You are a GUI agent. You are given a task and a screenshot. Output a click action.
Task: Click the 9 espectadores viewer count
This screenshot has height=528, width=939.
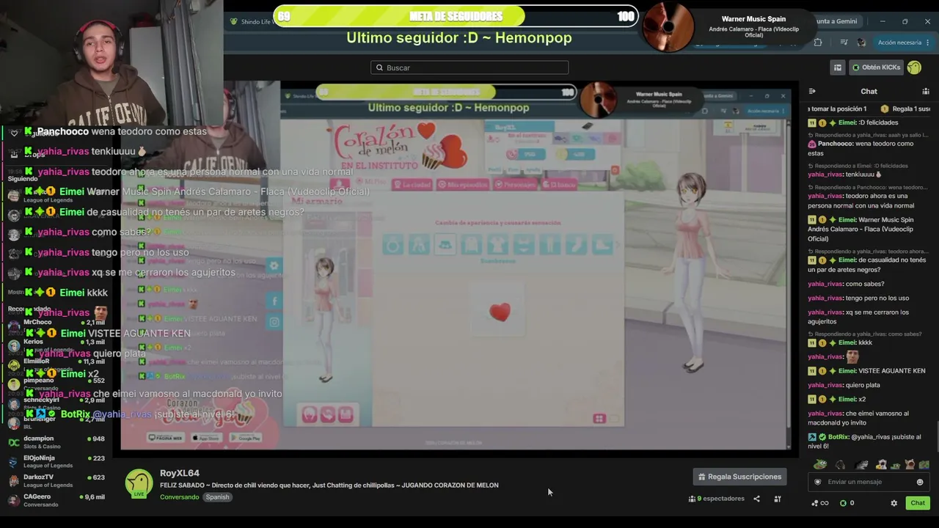click(717, 499)
